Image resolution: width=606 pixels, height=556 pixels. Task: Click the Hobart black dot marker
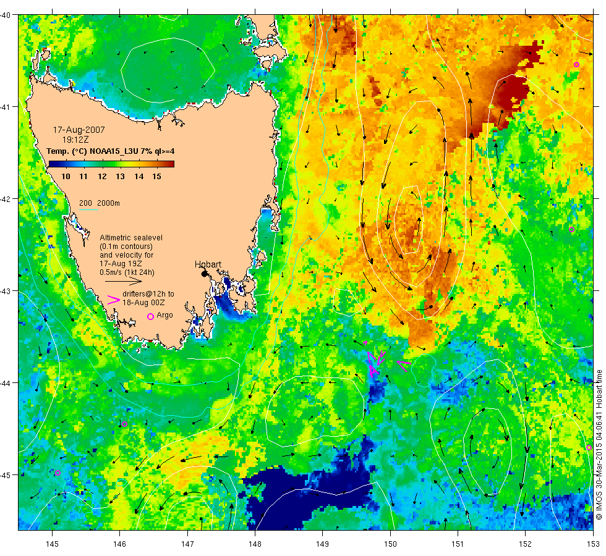(205, 274)
